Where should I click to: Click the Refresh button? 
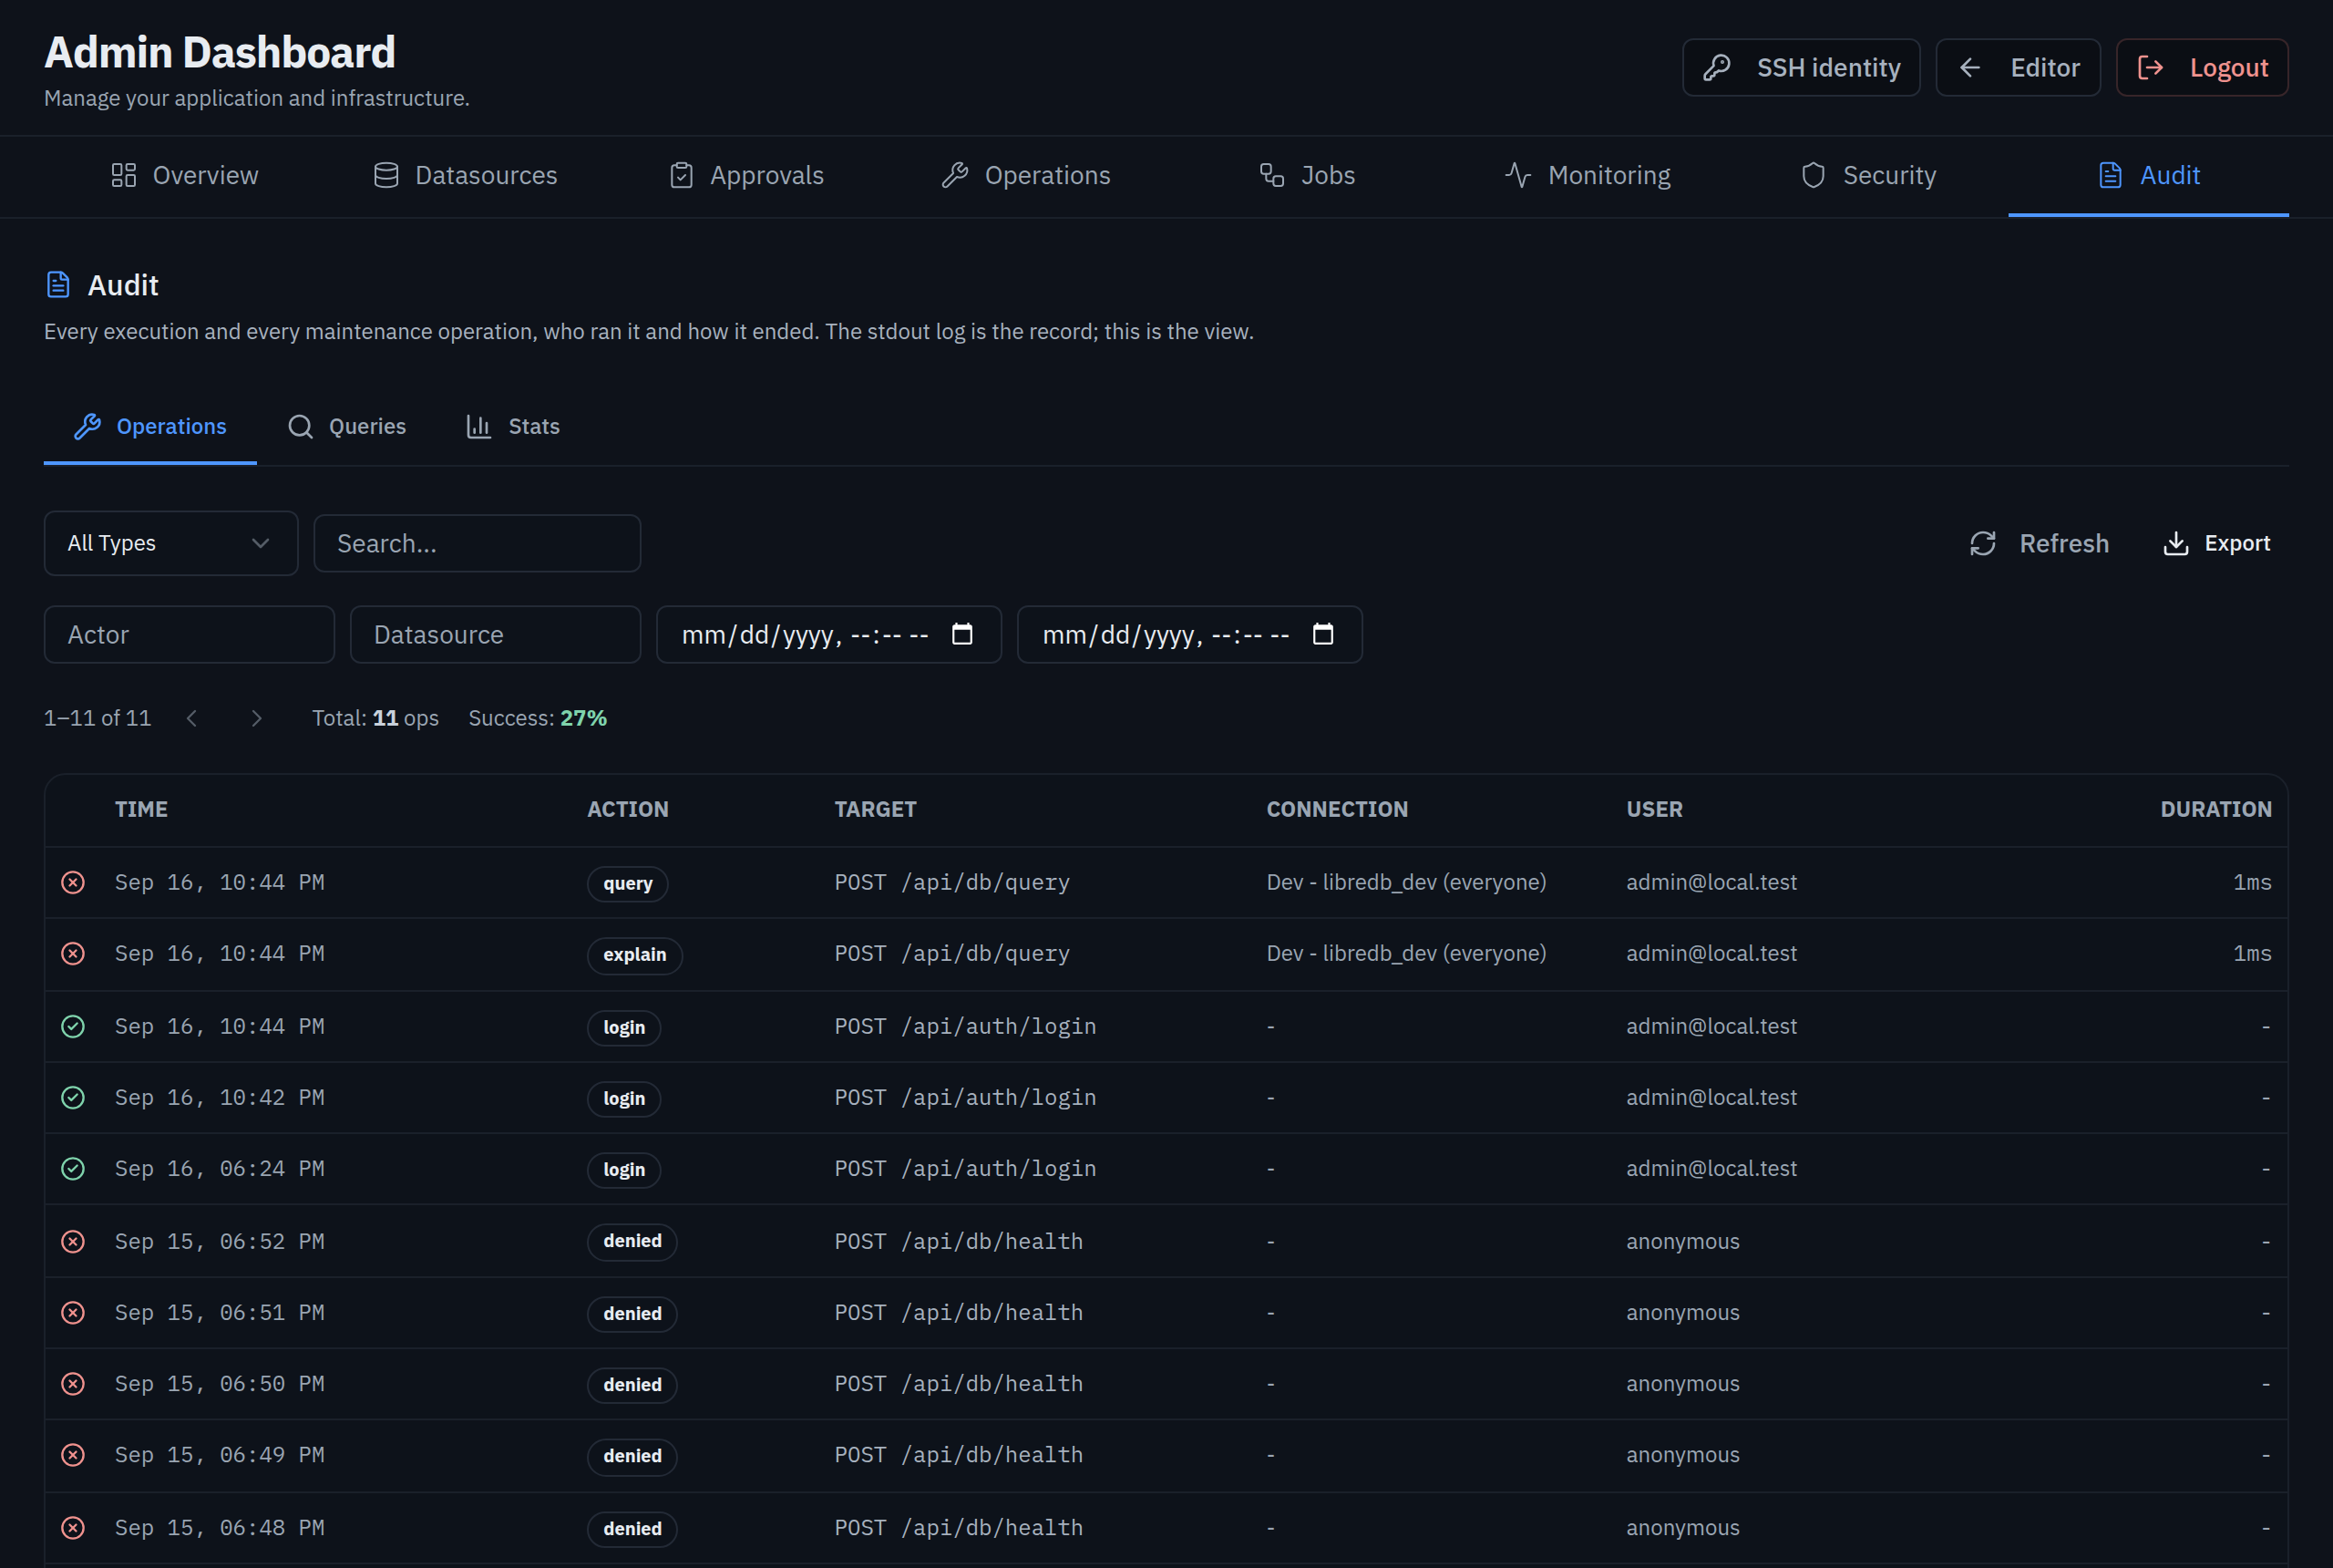pyautogui.click(x=2040, y=543)
